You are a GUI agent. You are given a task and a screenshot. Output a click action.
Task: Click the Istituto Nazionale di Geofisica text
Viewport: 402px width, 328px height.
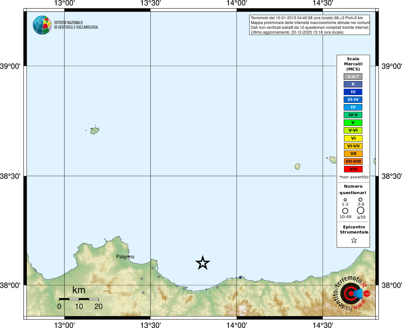click(x=76, y=25)
